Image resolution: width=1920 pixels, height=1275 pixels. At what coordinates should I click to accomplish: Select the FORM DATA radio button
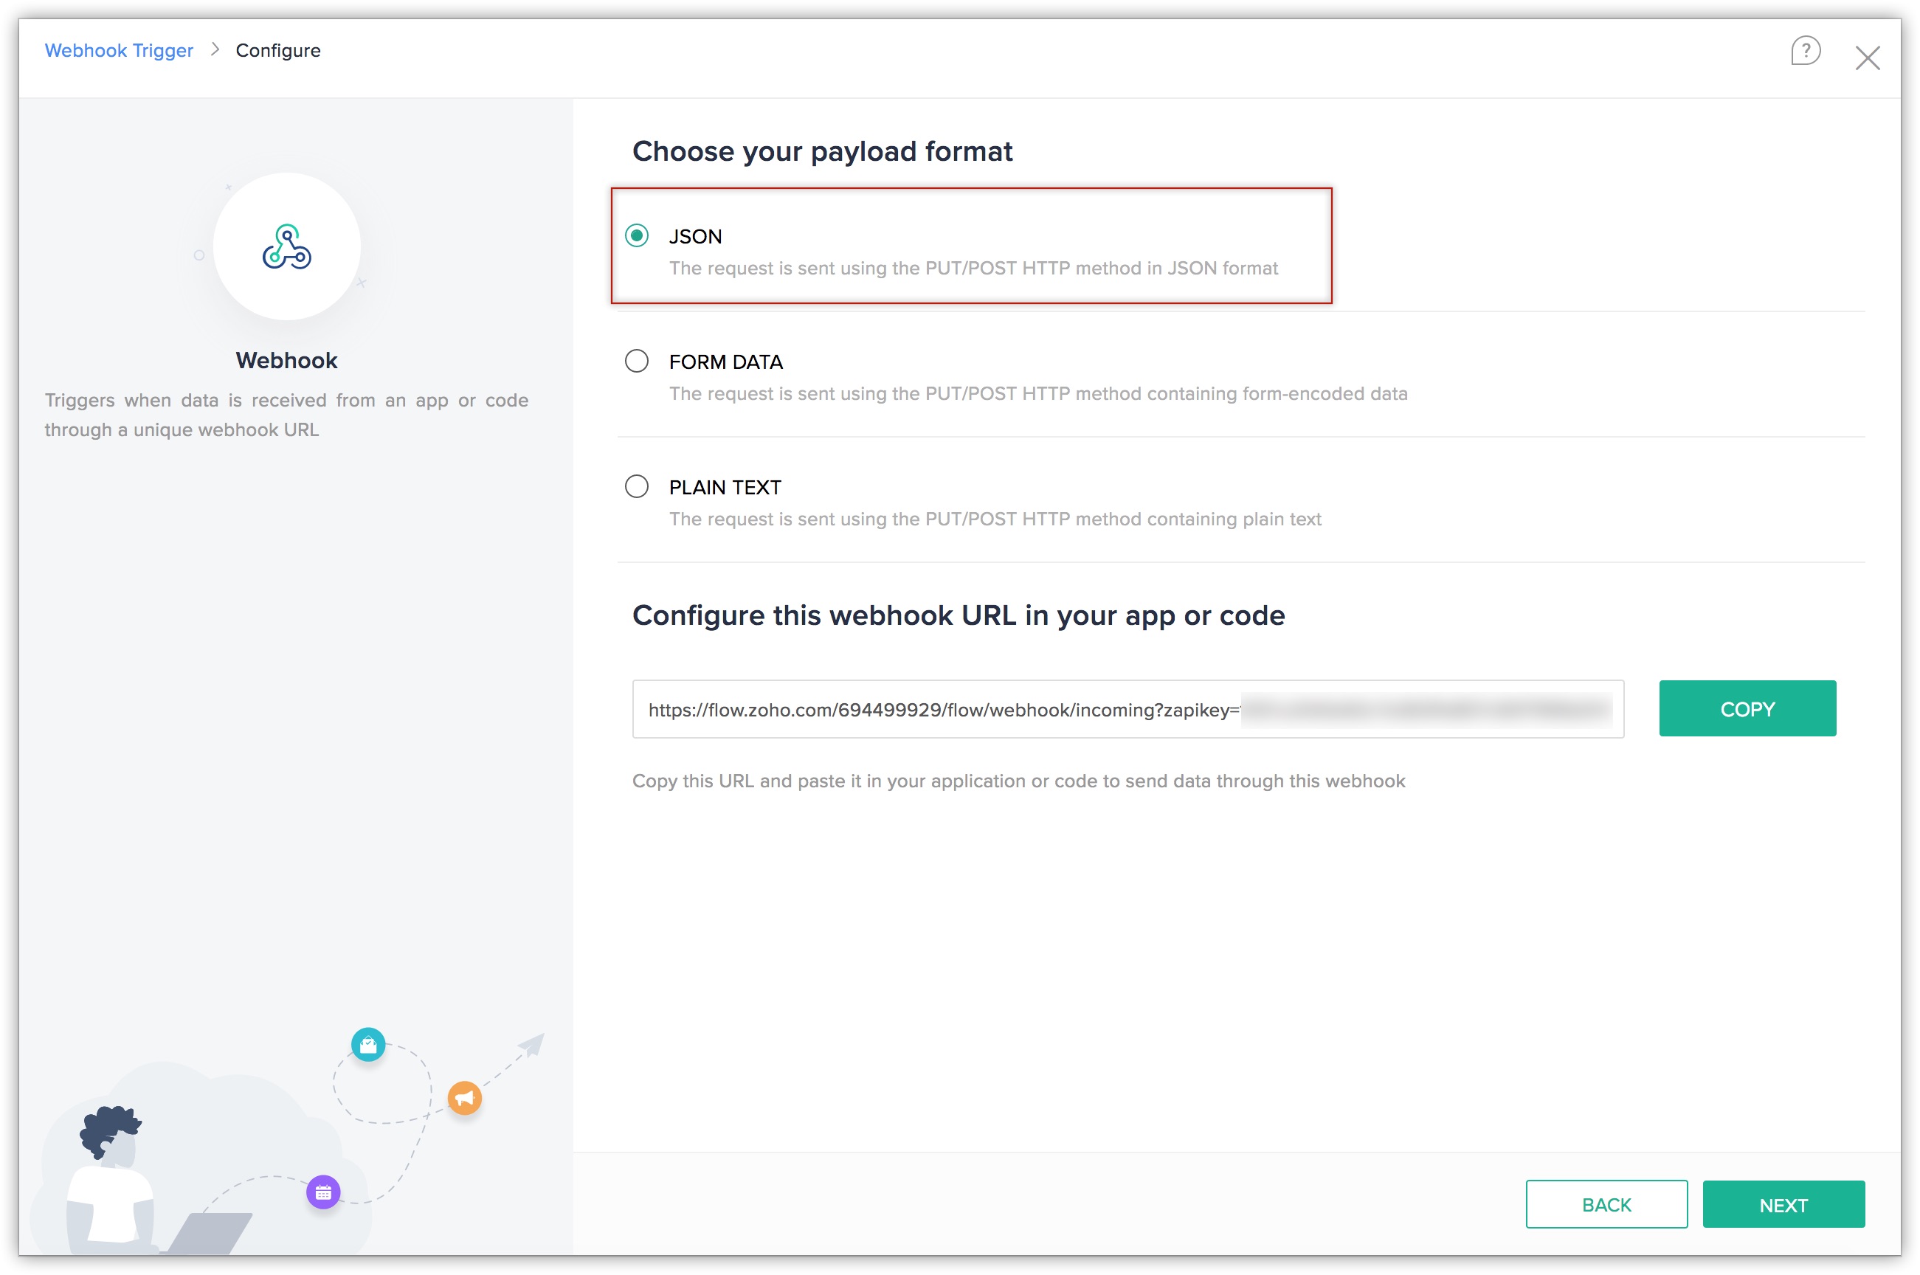(636, 361)
